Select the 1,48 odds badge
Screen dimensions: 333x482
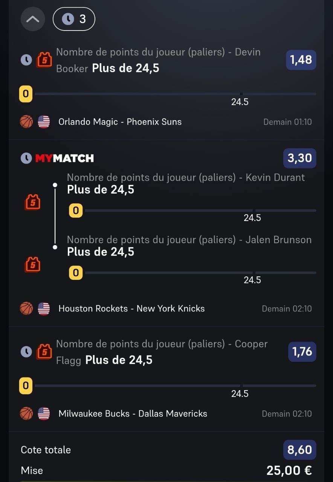point(301,59)
